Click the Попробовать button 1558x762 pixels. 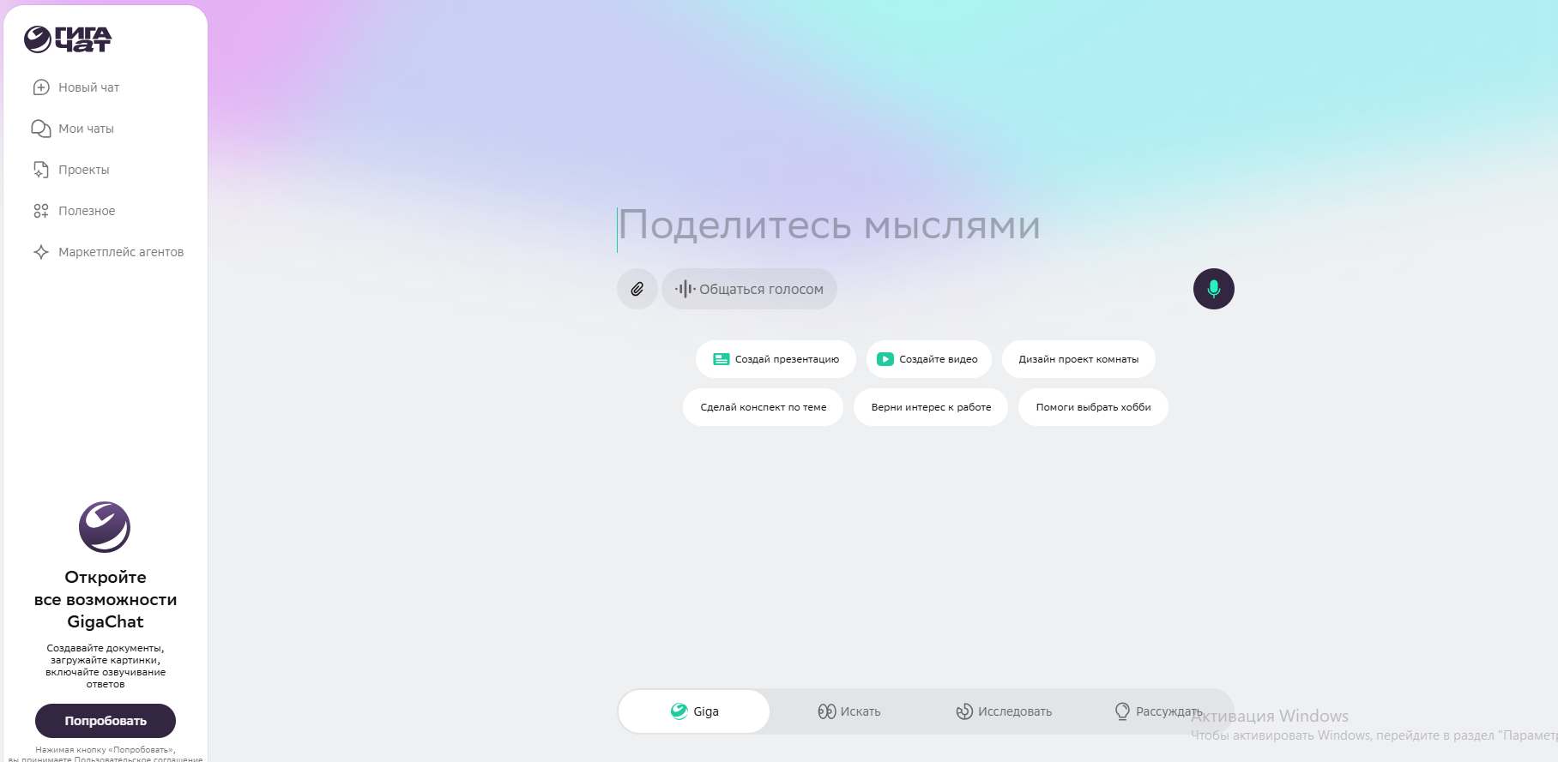pyautogui.click(x=106, y=721)
